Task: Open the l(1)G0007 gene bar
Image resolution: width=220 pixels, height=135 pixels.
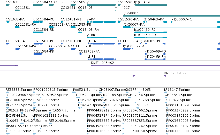Action: (x=171, y=16)
